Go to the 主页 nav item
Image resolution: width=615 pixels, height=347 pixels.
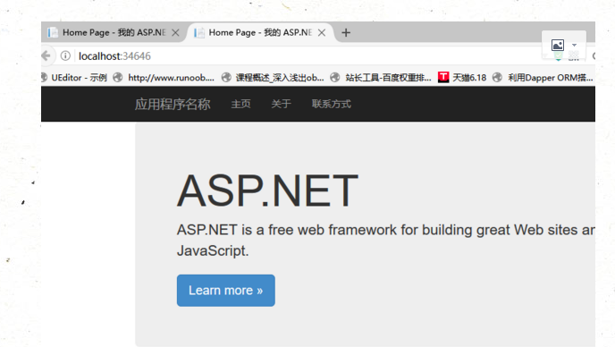[240, 104]
